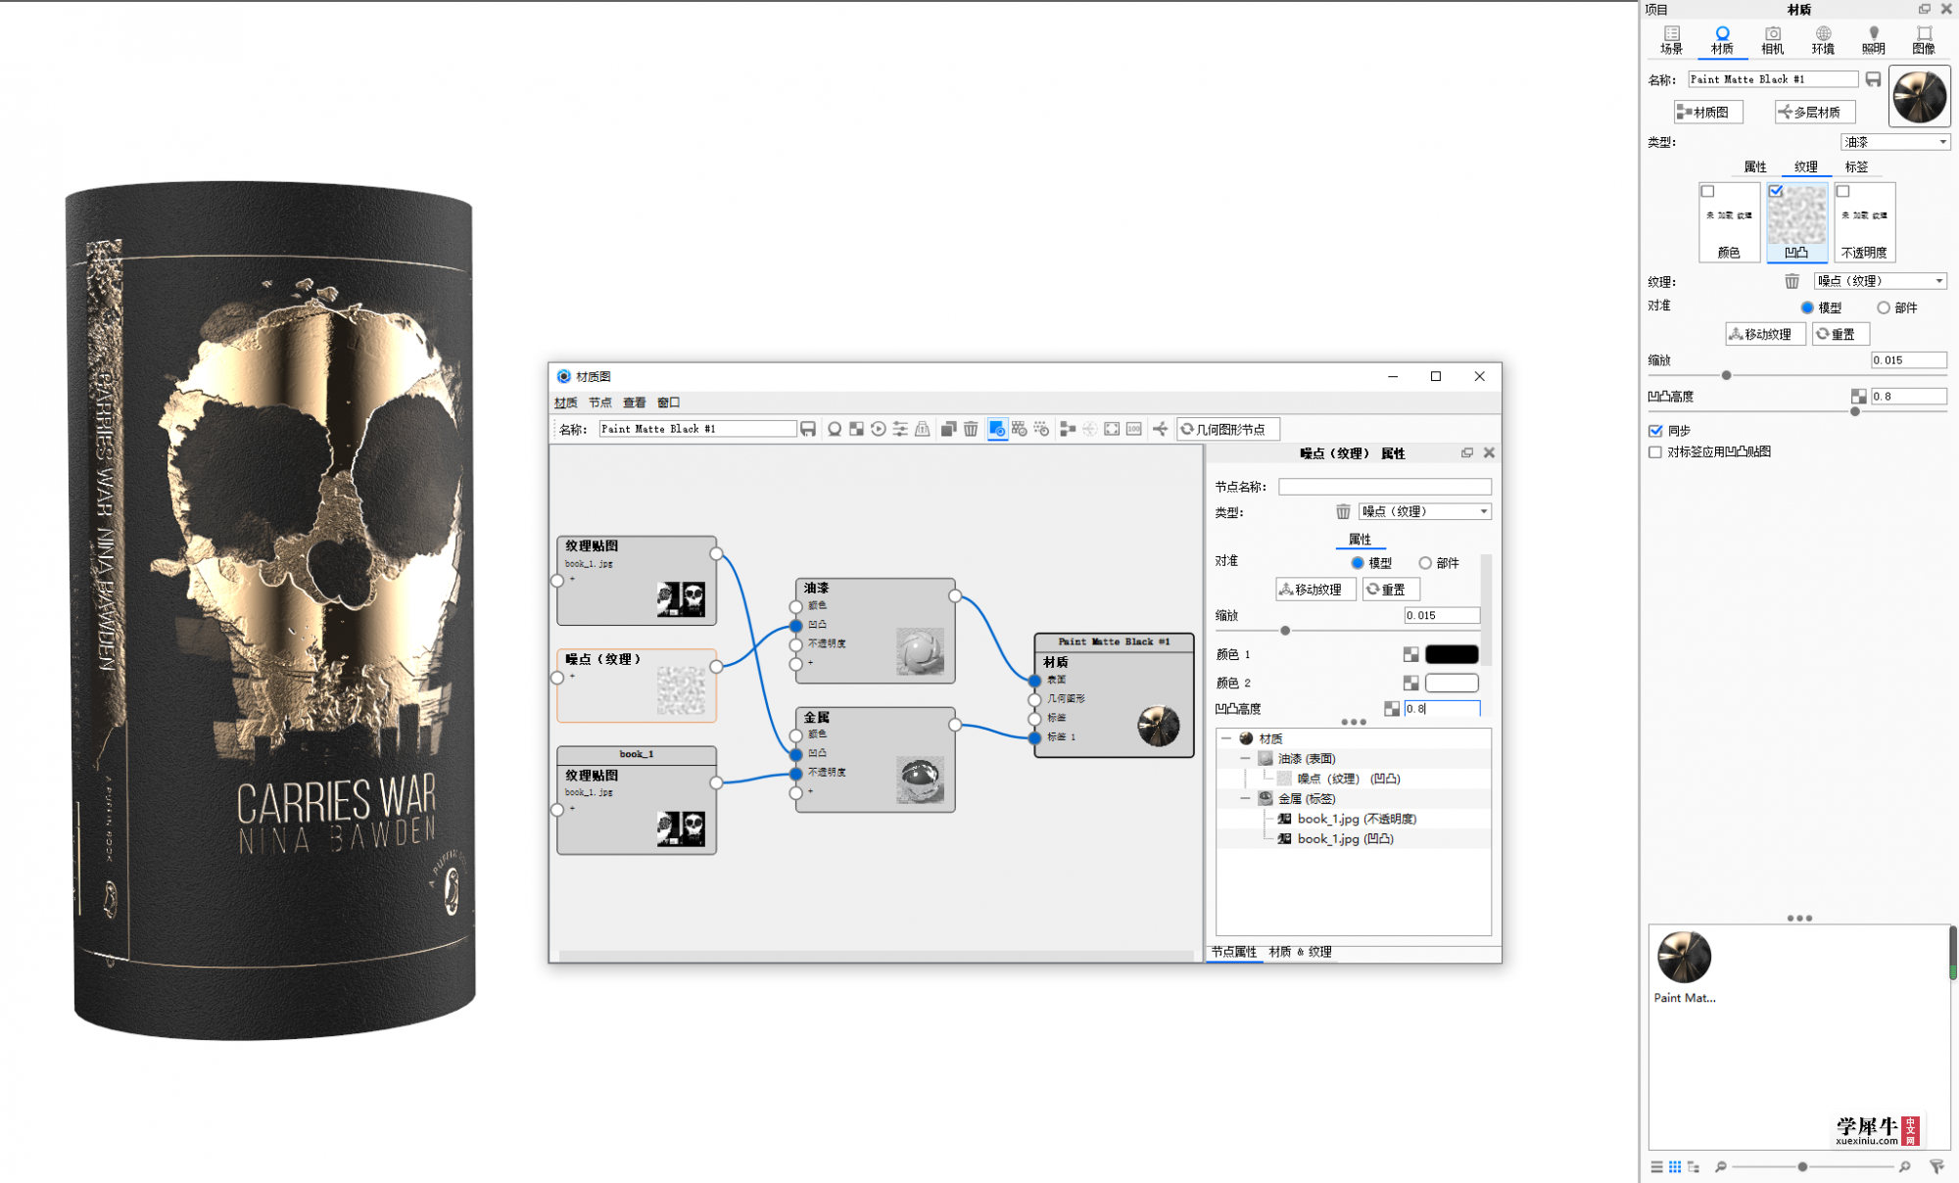Delete node type with trash icon in properties

(1343, 511)
